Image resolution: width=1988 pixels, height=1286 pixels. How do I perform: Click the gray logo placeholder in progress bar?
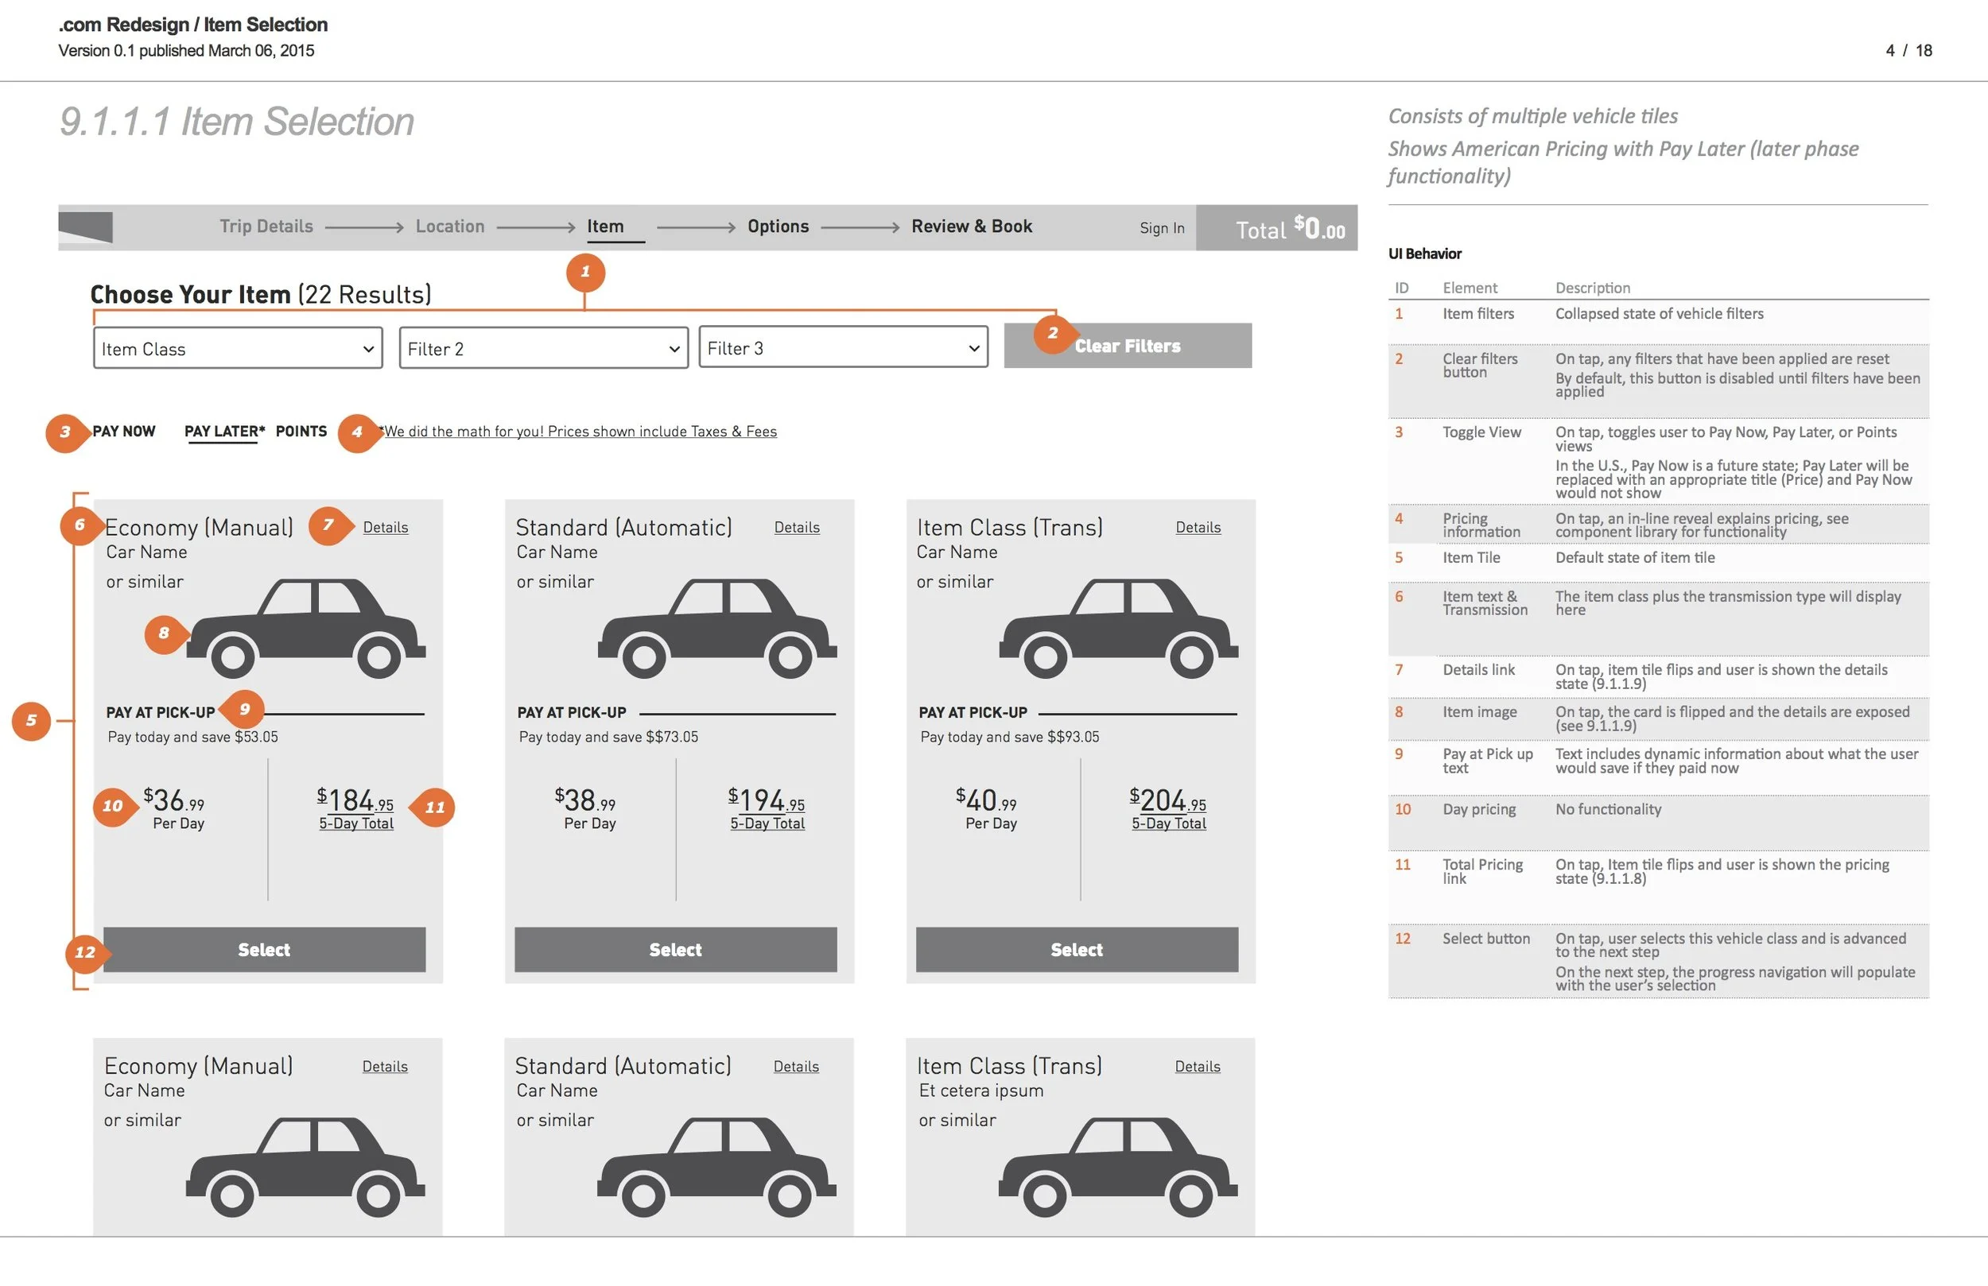point(85,227)
